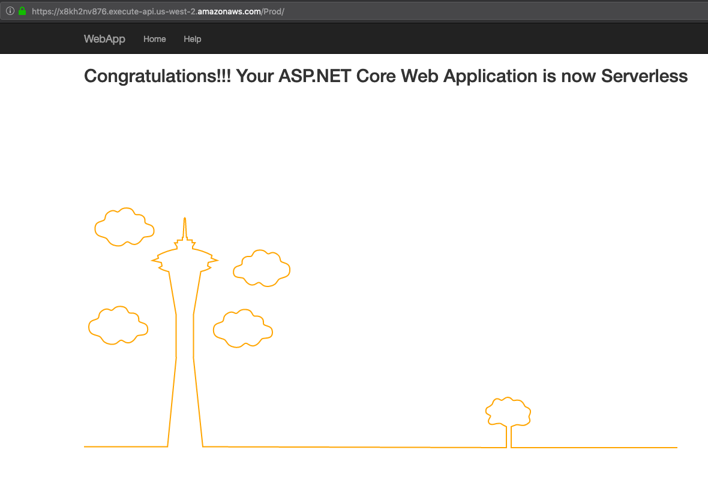Click the Congratulations serverless heading text

386,76
